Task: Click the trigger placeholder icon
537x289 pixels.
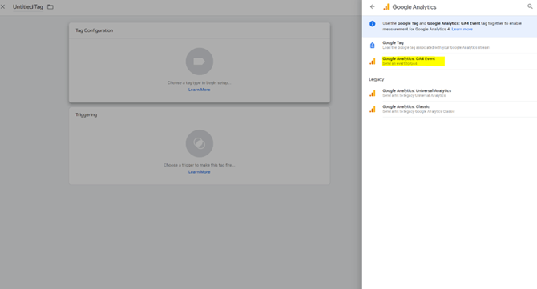Action: pyautogui.click(x=200, y=143)
